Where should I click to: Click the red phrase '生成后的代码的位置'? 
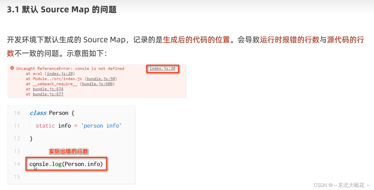click(x=196, y=40)
